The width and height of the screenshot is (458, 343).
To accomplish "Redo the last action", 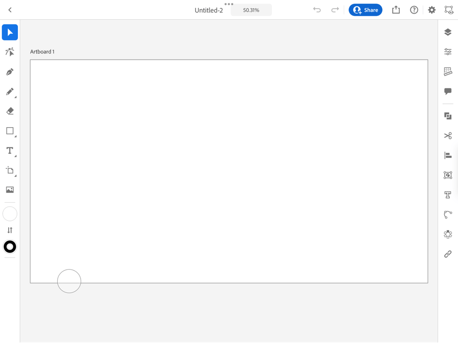I will pyautogui.click(x=335, y=10).
